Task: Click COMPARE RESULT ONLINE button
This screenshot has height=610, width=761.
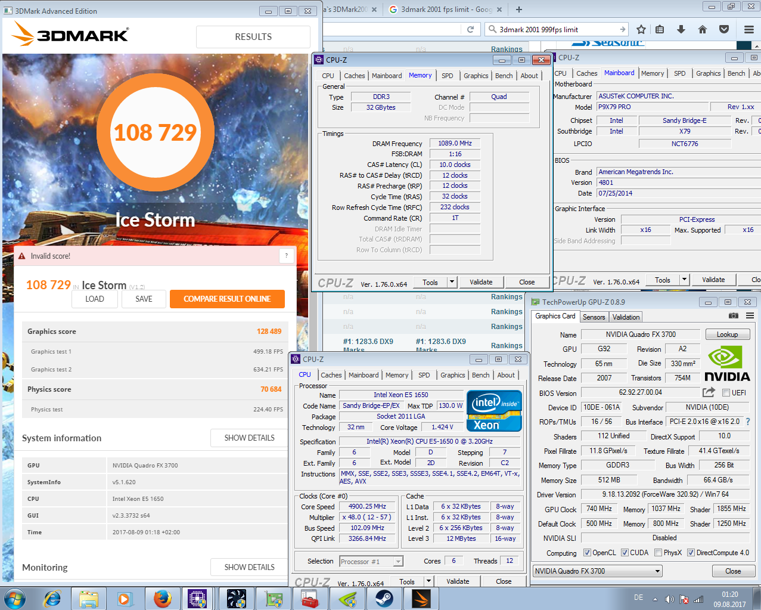Action: [x=227, y=299]
